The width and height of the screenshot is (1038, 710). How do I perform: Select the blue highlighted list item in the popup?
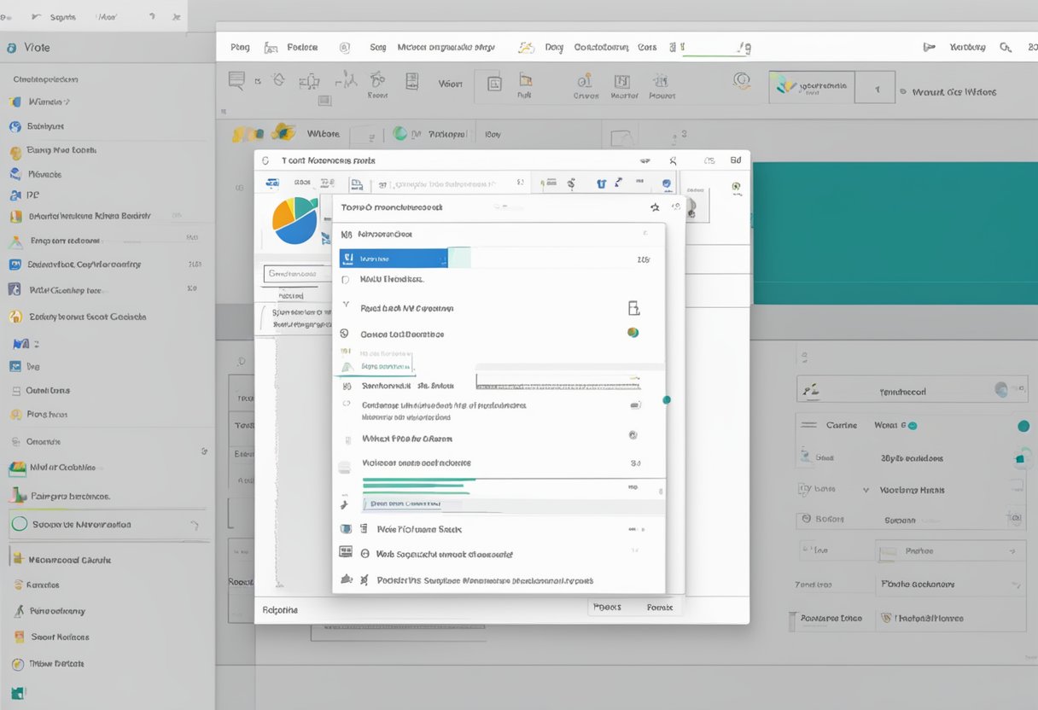tap(393, 259)
